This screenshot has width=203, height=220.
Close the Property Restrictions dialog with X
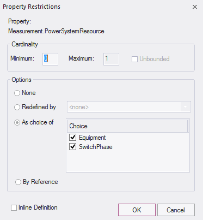tap(195, 7)
